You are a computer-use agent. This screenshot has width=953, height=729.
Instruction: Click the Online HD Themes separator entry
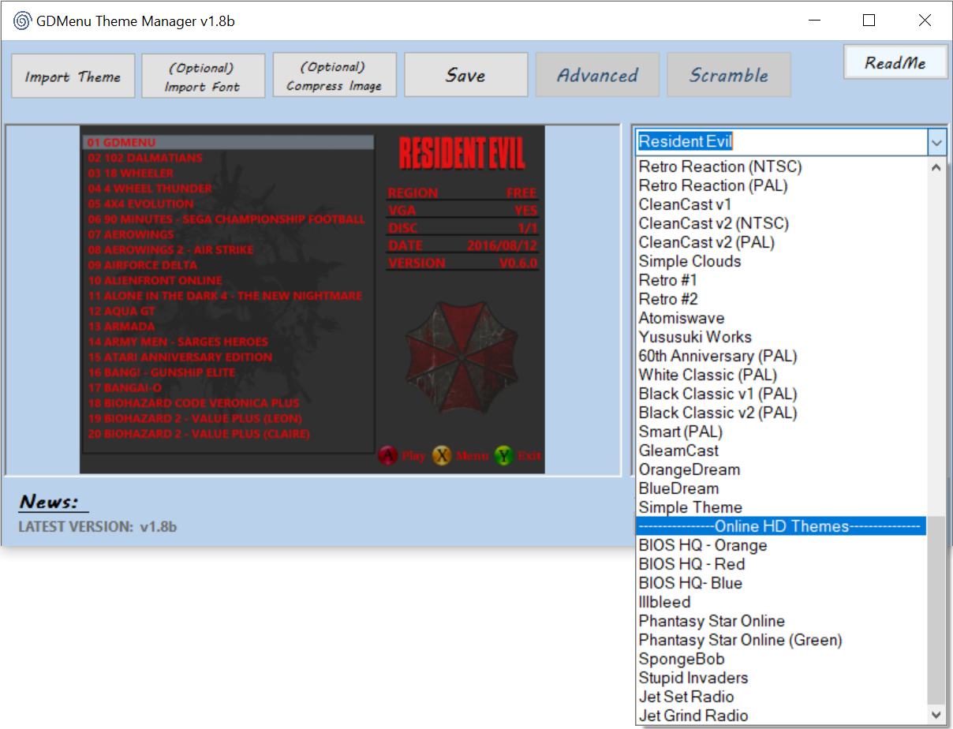(781, 526)
